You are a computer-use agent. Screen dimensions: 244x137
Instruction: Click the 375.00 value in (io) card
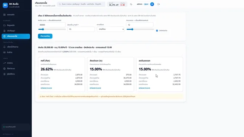point(128,75)
